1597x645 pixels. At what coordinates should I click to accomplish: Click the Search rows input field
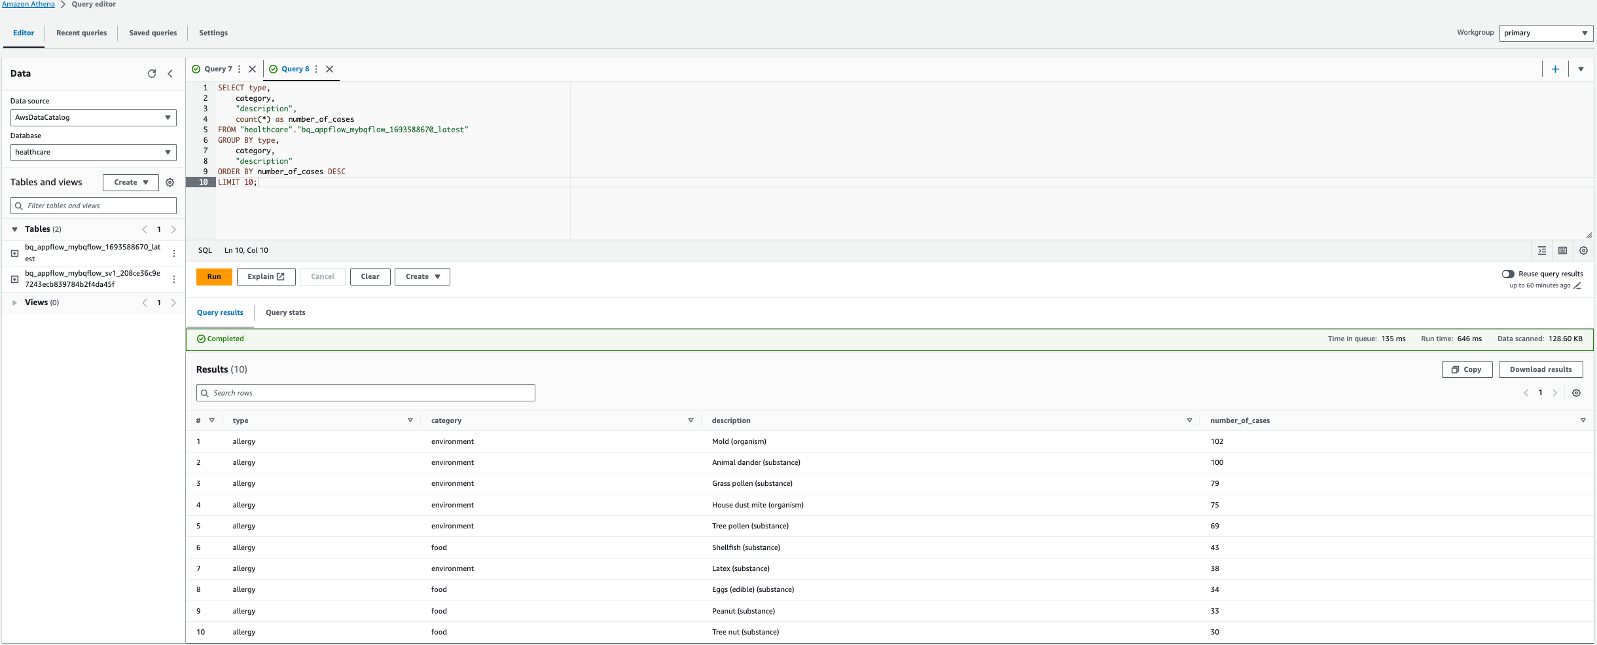[x=365, y=393]
